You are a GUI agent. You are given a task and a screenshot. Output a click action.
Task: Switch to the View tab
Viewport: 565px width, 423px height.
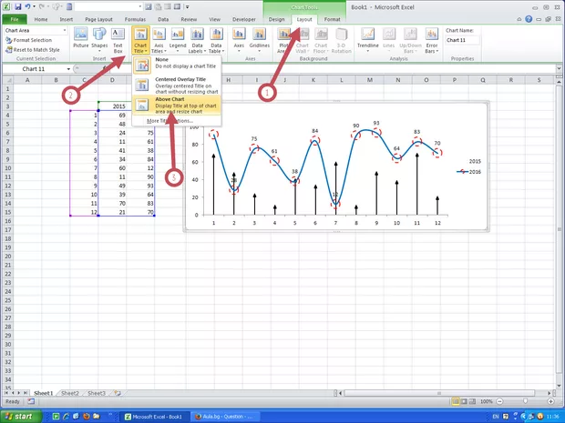pos(215,19)
